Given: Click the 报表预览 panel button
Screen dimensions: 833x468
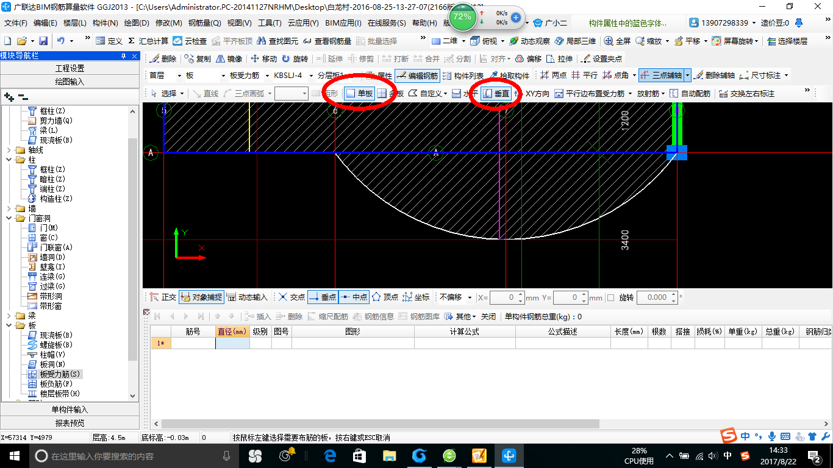Looking at the screenshot, I should (x=70, y=423).
